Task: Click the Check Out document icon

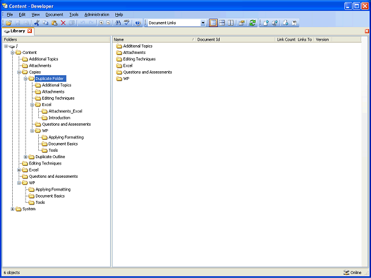Action: tap(286, 23)
